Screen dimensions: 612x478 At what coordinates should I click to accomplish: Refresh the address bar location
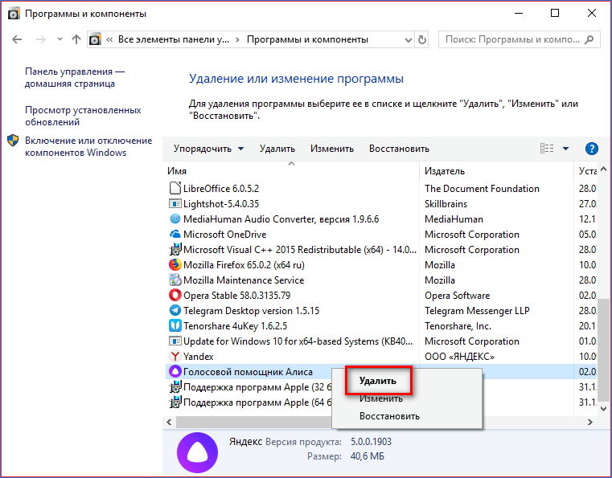[x=422, y=39]
